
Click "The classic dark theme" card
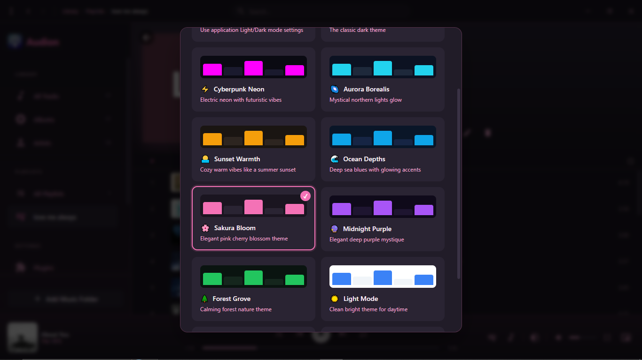(x=383, y=34)
